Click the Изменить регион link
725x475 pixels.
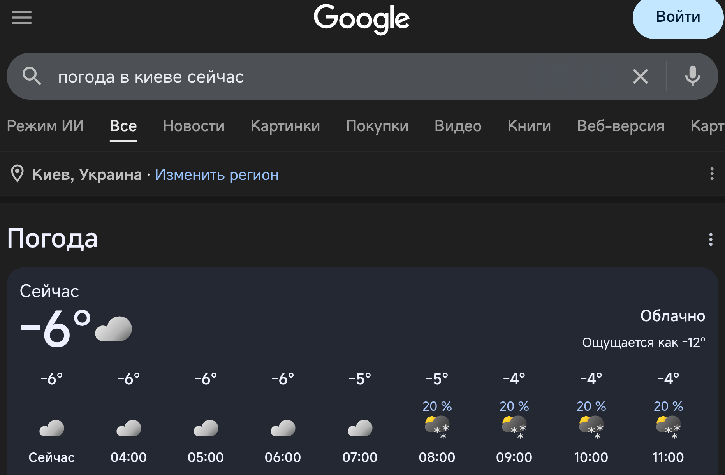[x=217, y=175]
